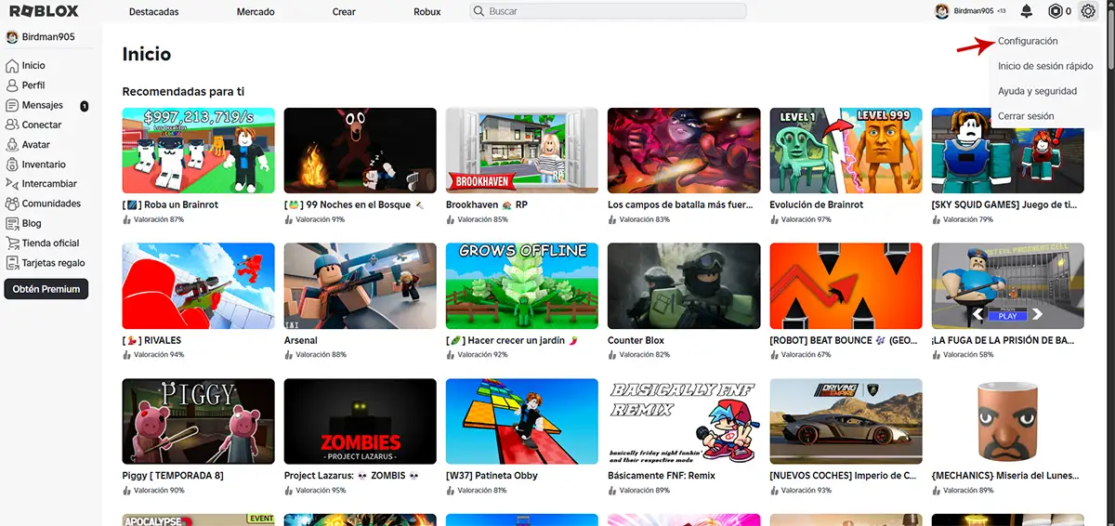Open the Brookhaven RP game thumbnail
Image resolution: width=1115 pixels, height=526 pixels.
[521, 151]
